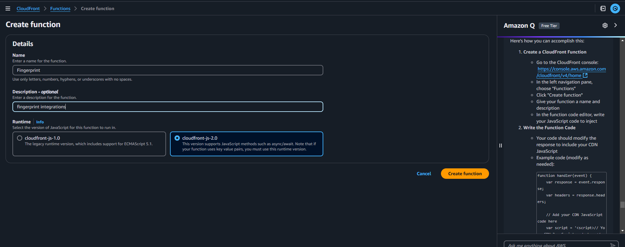The height and width of the screenshot is (247, 625).
Task: Click the Amazon Q scrollbar up arrow
Action: (622, 41)
